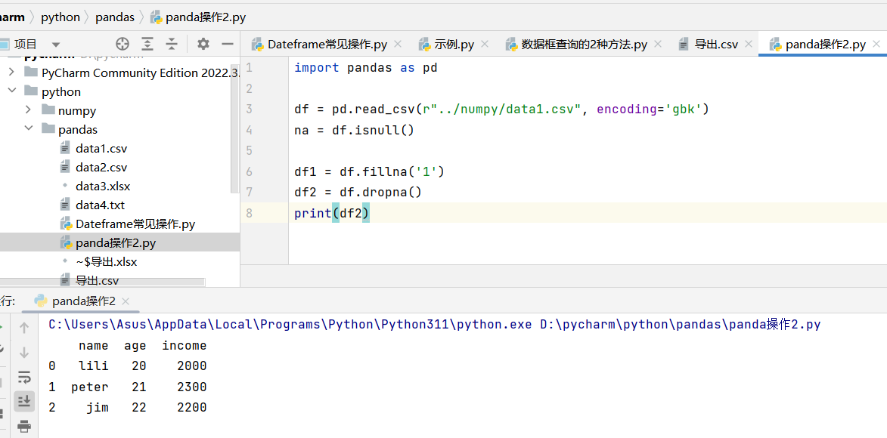Switch to the 示例.py editor tab
Screen dimensions: 887x438
tap(454, 45)
